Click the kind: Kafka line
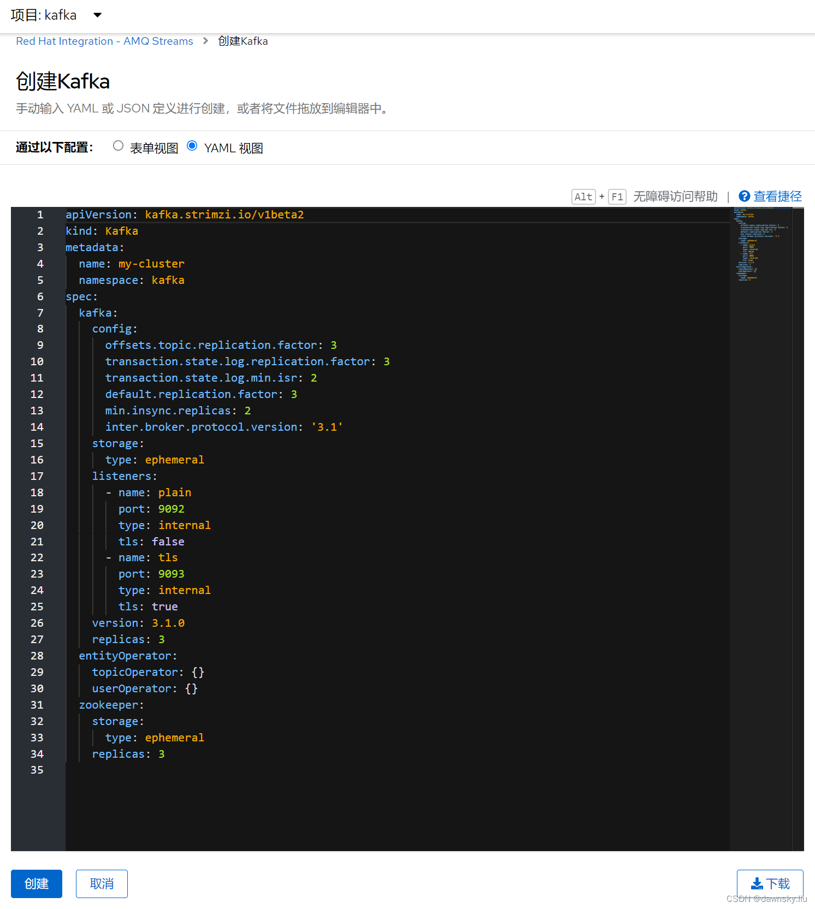 point(102,231)
